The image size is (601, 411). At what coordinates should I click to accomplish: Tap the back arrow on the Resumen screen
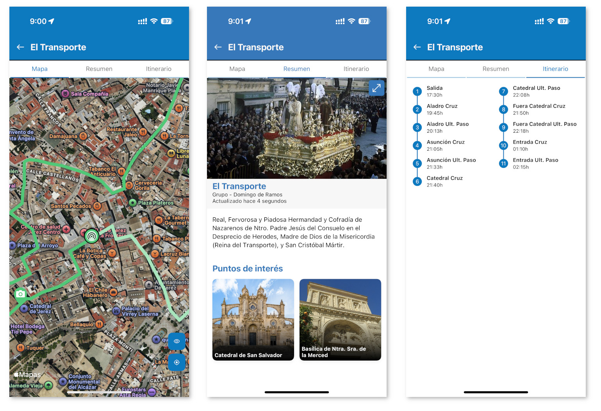click(218, 47)
